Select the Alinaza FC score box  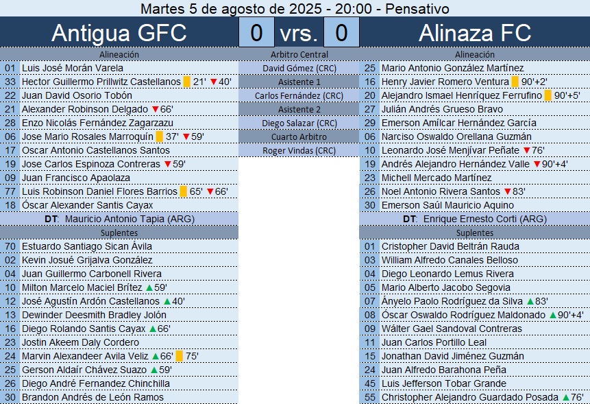click(x=341, y=32)
